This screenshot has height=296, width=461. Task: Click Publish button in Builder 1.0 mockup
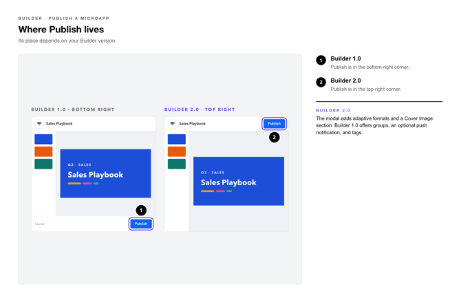(x=141, y=224)
